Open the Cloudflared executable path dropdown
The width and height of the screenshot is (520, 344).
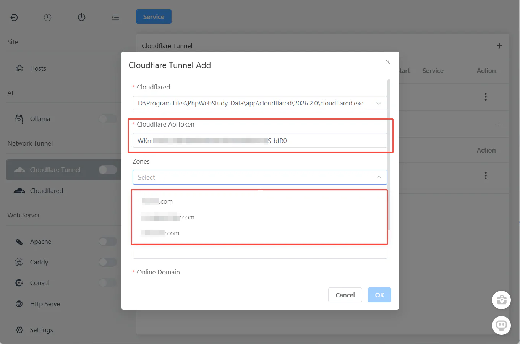[379, 103]
